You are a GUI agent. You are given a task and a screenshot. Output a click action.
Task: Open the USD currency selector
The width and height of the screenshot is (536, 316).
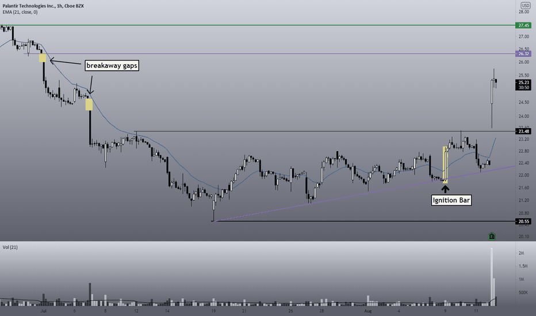(x=525, y=6)
